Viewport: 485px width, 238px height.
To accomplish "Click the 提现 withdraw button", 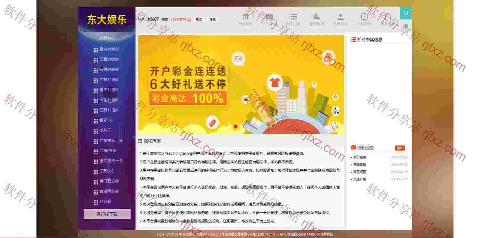I will (212, 20).
